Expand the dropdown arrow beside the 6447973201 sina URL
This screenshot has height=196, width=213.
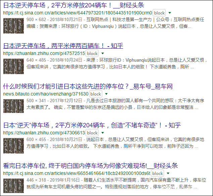click(170, 13)
